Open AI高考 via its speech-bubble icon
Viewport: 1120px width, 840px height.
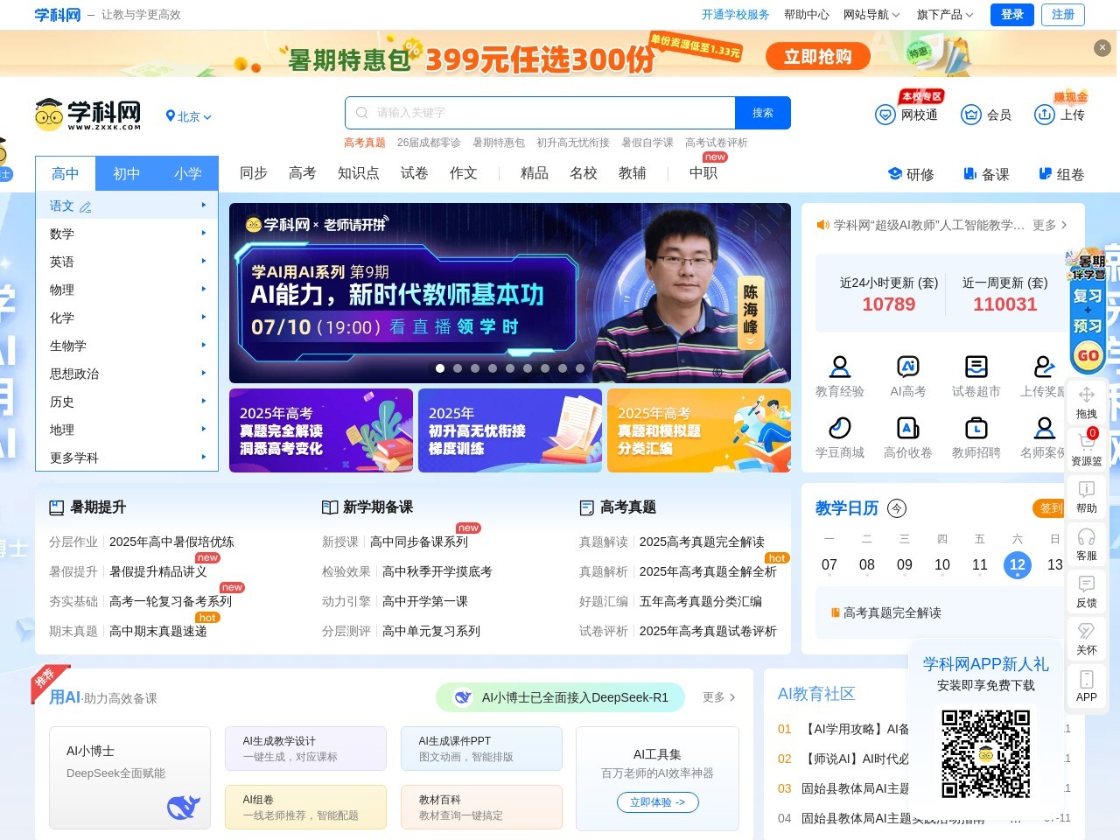pos(908,367)
